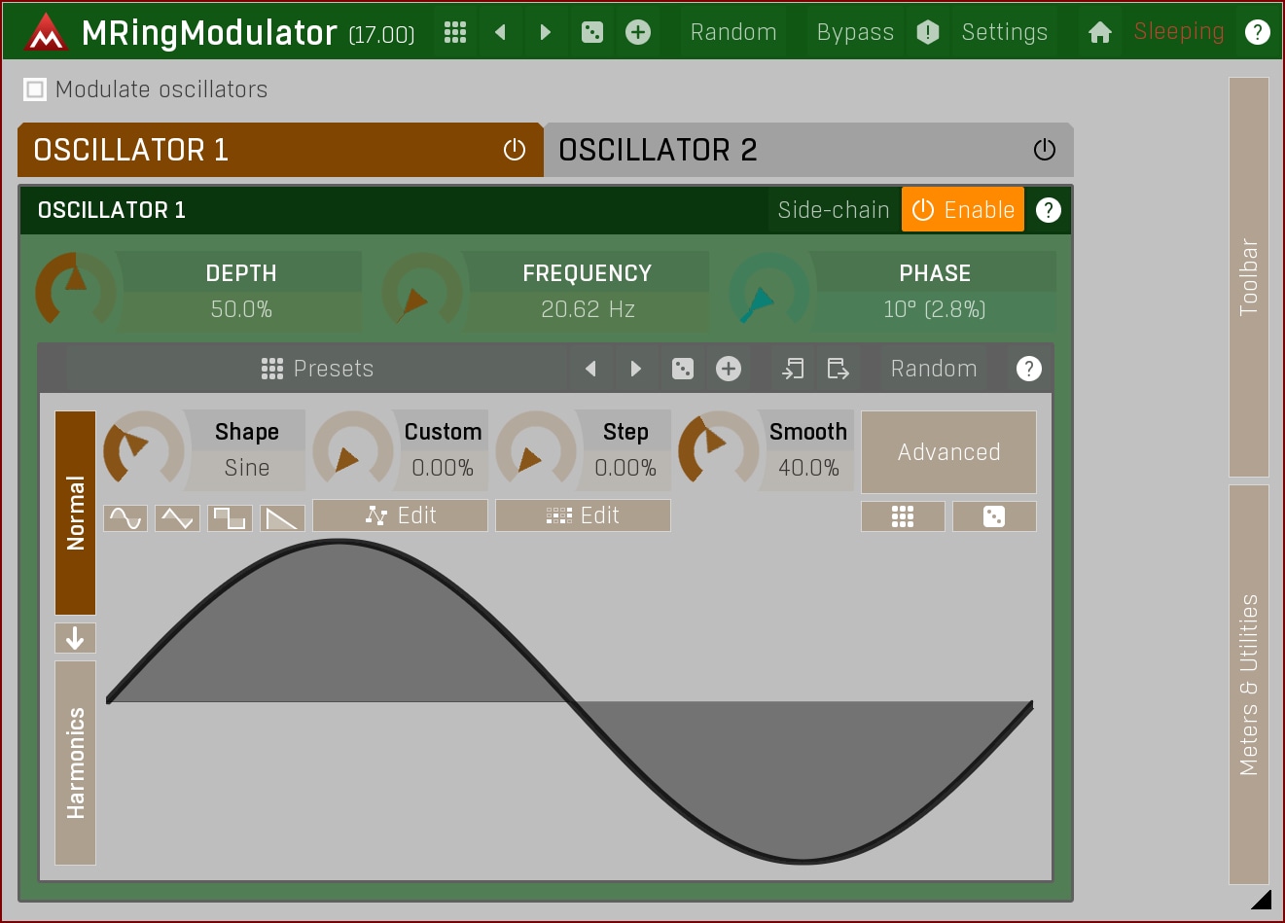Click paste preset icon in presets bar

click(x=838, y=369)
